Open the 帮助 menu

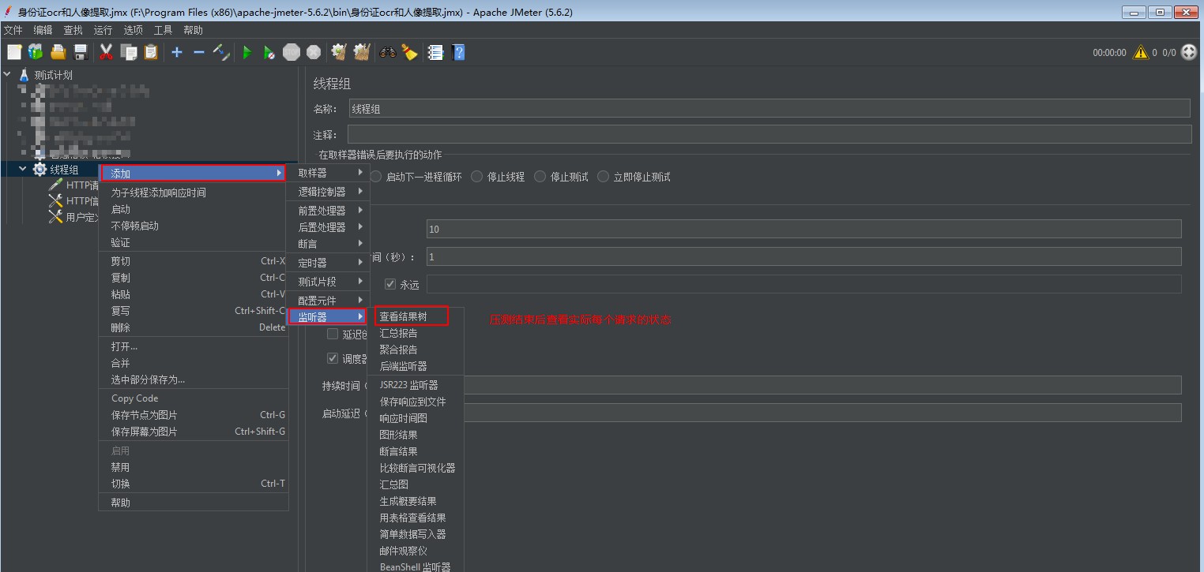193,30
